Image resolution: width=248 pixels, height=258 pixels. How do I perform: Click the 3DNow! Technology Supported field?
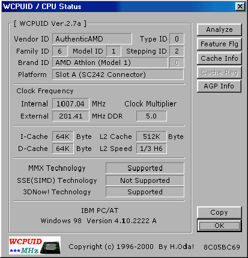pyautogui.click(x=145, y=192)
